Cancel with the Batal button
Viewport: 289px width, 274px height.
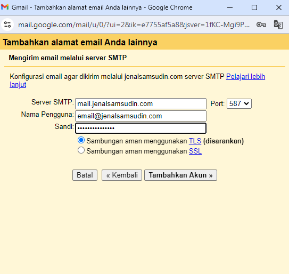[85, 175]
